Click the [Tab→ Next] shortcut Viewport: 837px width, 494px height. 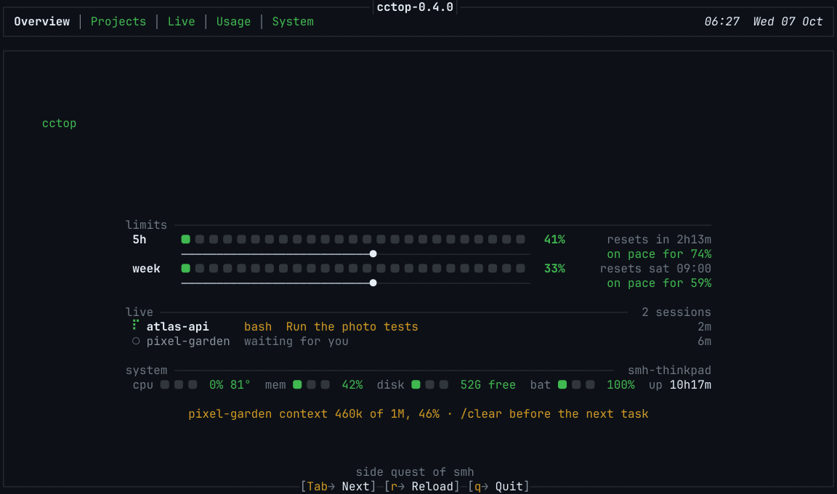coord(339,487)
